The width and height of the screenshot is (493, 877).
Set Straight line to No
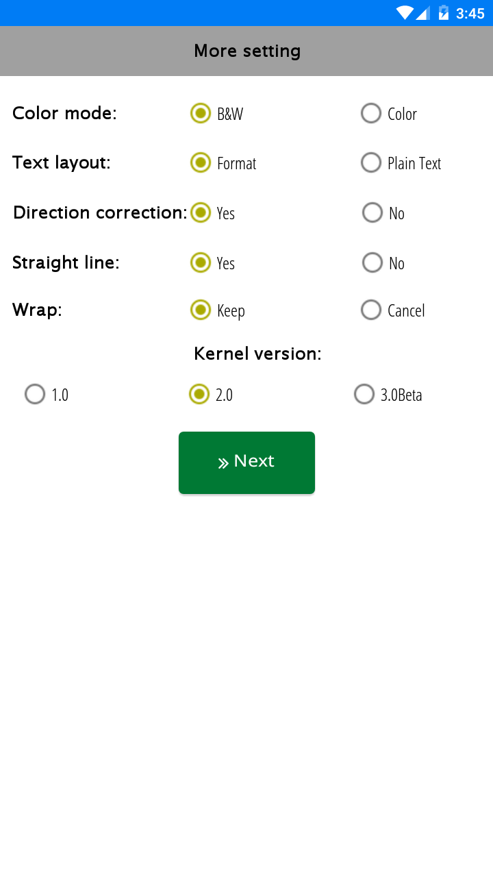pos(372,262)
